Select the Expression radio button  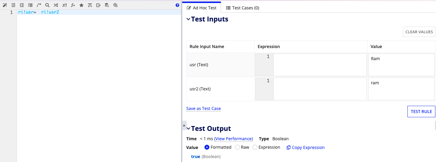[255, 147]
